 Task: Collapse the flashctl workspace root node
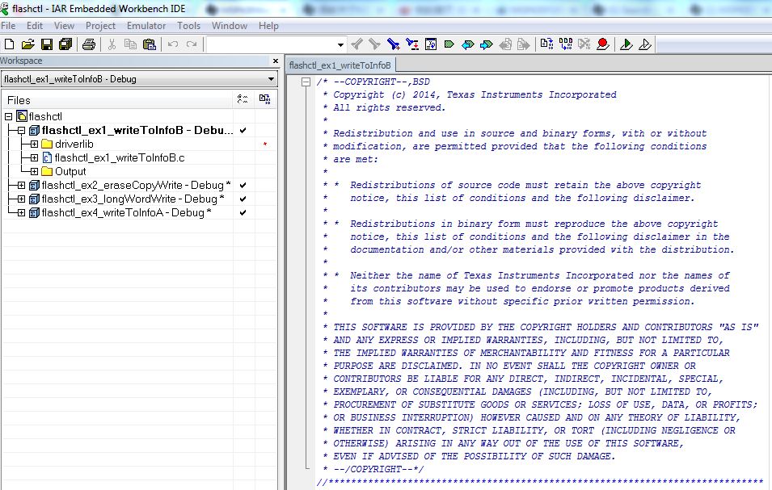[8, 116]
